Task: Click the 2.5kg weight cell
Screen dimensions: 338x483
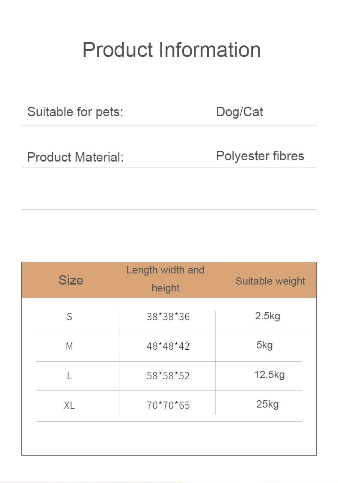Action: [x=267, y=316]
